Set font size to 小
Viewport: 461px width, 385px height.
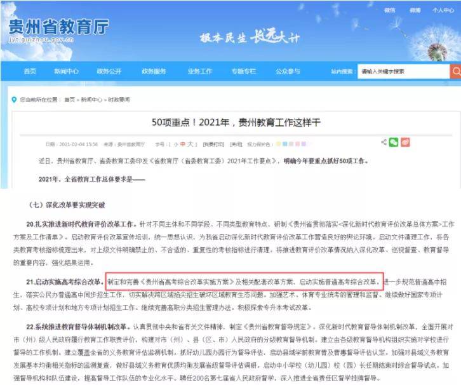[x=176, y=144]
